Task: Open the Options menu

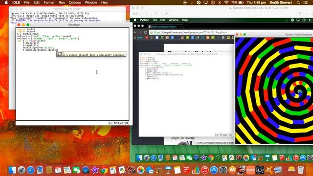Action: (x=75, y=2)
